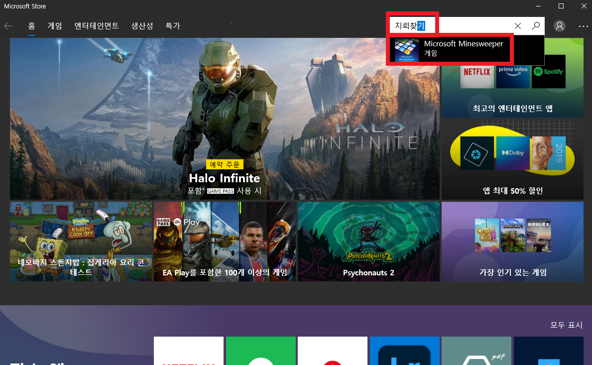Open 가장 인기 있는 게임 tile text
This screenshot has height=365, width=592.
coord(513,272)
